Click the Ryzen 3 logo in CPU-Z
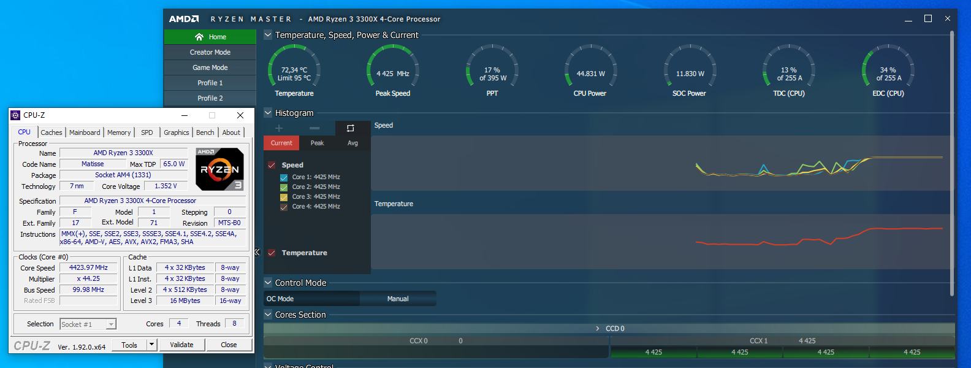 [220, 169]
